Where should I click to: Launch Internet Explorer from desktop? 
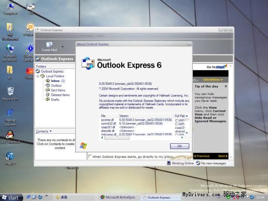click(10, 118)
